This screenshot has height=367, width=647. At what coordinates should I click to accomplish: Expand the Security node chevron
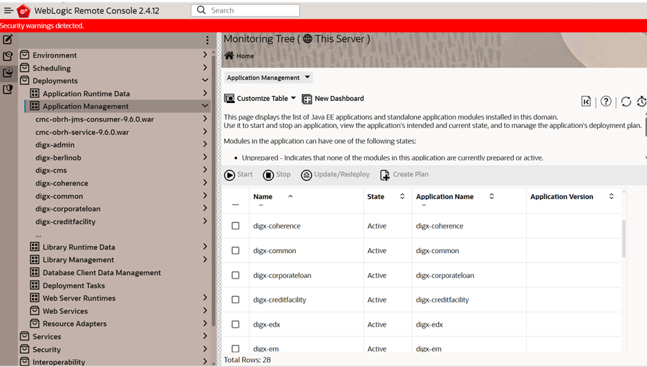[205, 348]
